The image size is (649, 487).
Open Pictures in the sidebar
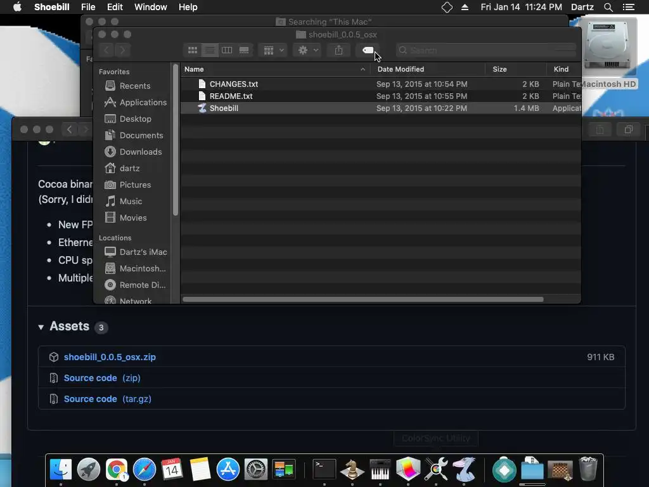coord(127,185)
